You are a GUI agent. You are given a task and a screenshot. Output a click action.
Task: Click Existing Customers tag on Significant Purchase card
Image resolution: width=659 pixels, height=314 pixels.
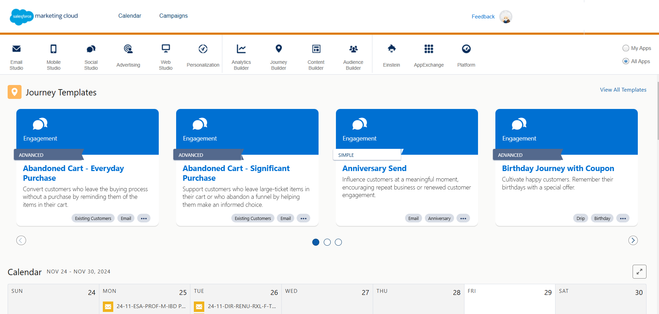253,218
